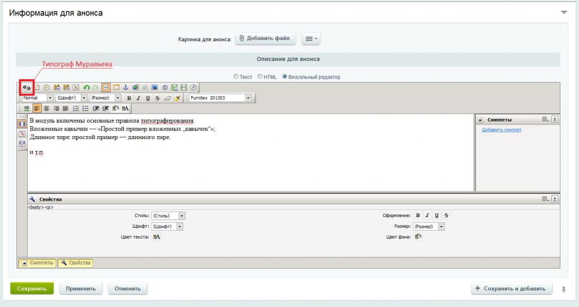
Task: Insert the copyright symbol from toolbar
Action: tap(165, 88)
